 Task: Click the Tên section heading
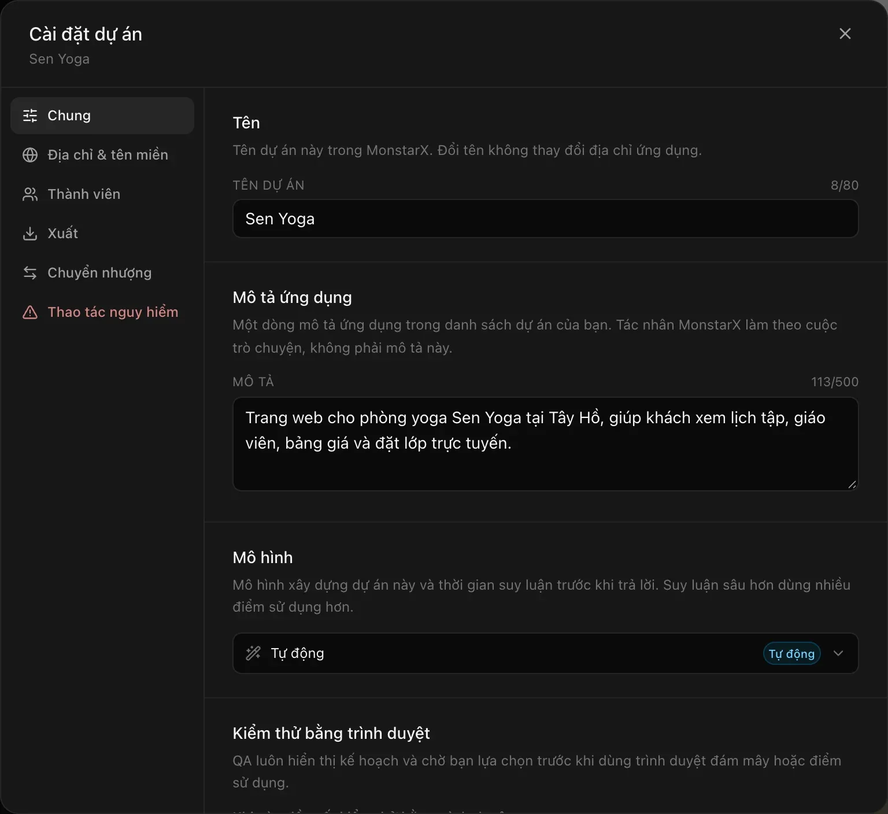tap(246, 123)
